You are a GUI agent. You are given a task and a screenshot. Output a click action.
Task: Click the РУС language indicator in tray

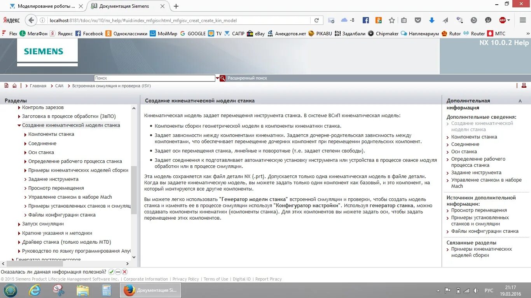(489, 290)
